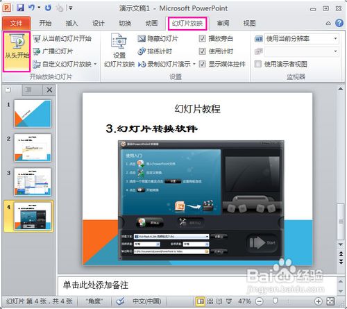Start slideshow with 从头开始 icon

point(17,51)
